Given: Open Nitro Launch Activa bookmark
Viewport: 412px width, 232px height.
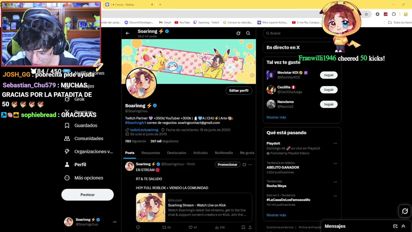Looking at the screenshot, I should pos(273,23).
